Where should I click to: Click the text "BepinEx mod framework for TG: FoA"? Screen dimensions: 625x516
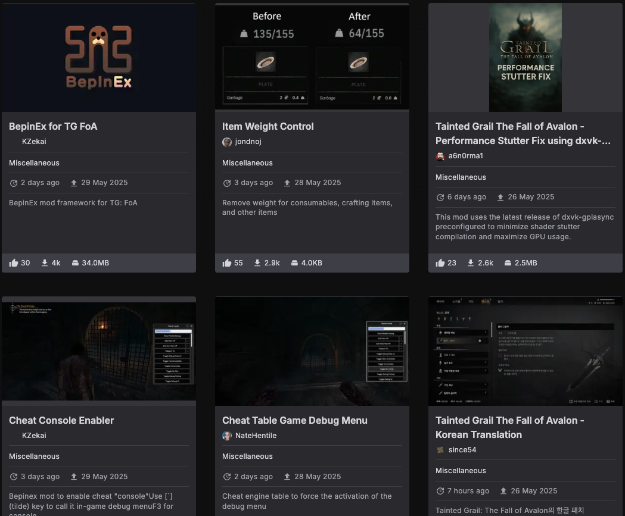click(x=73, y=203)
